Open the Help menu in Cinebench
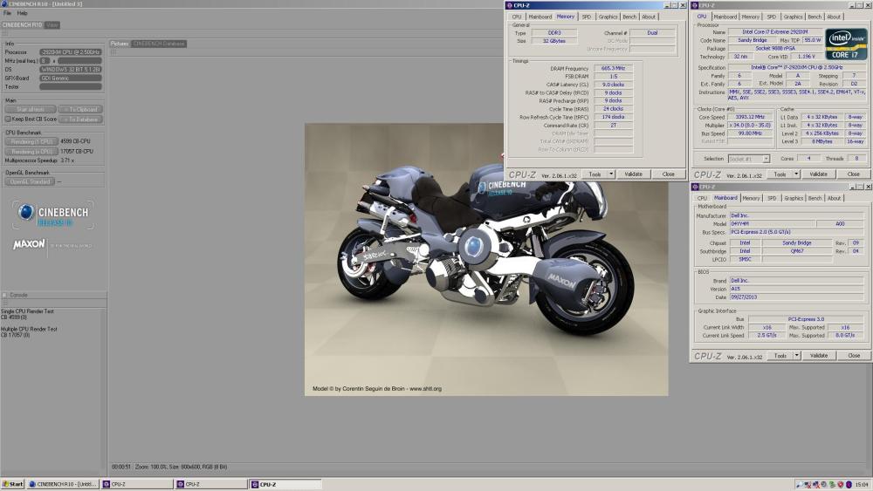Viewport: 873px width, 491px height. [23, 13]
